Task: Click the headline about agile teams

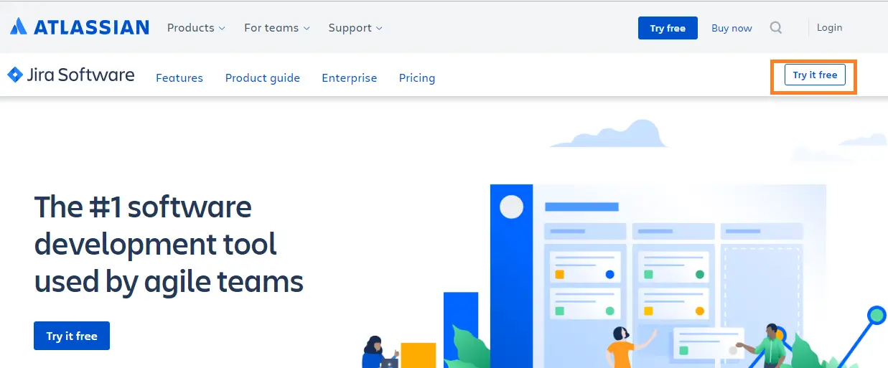Action: click(x=169, y=244)
